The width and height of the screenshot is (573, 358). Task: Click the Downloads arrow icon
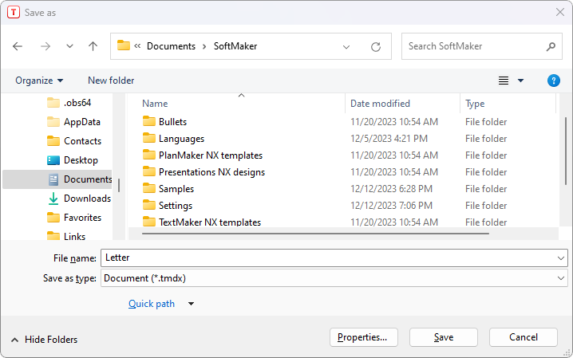coord(53,199)
